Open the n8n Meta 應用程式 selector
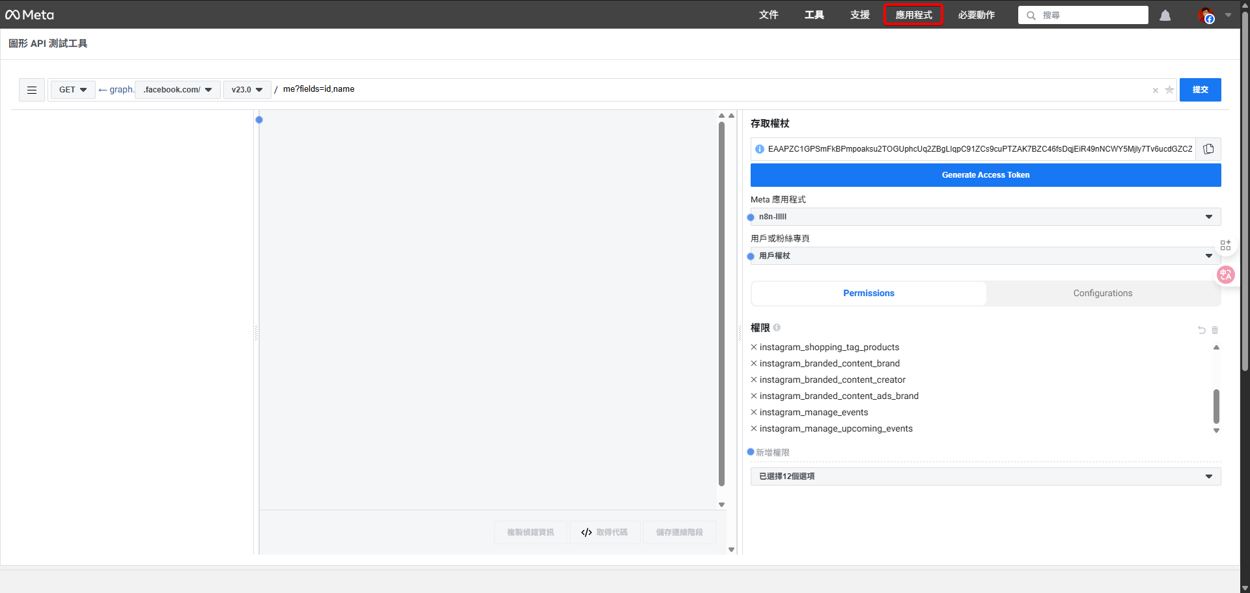The image size is (1250, 593). point(985,216)
